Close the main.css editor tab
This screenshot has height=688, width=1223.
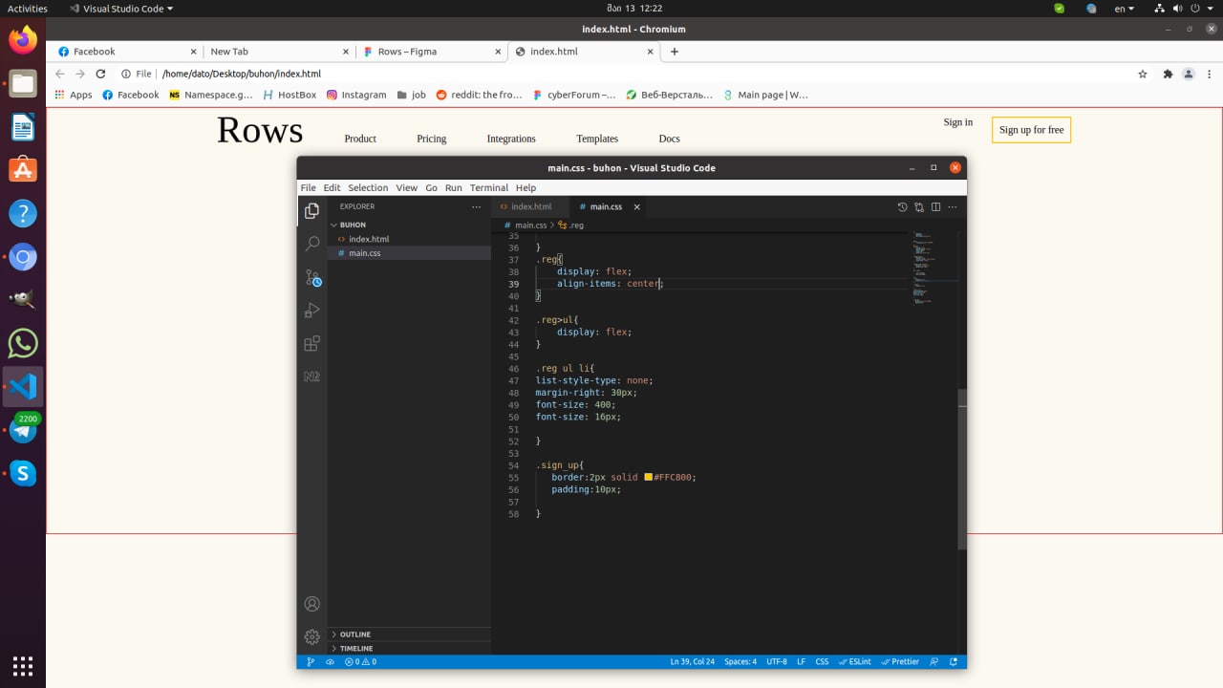click(x=637, y=206)
